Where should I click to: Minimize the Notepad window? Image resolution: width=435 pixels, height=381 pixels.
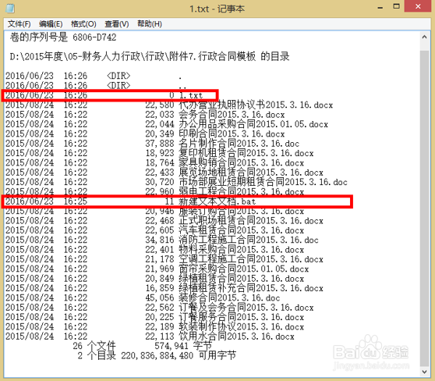click(380, 7)
